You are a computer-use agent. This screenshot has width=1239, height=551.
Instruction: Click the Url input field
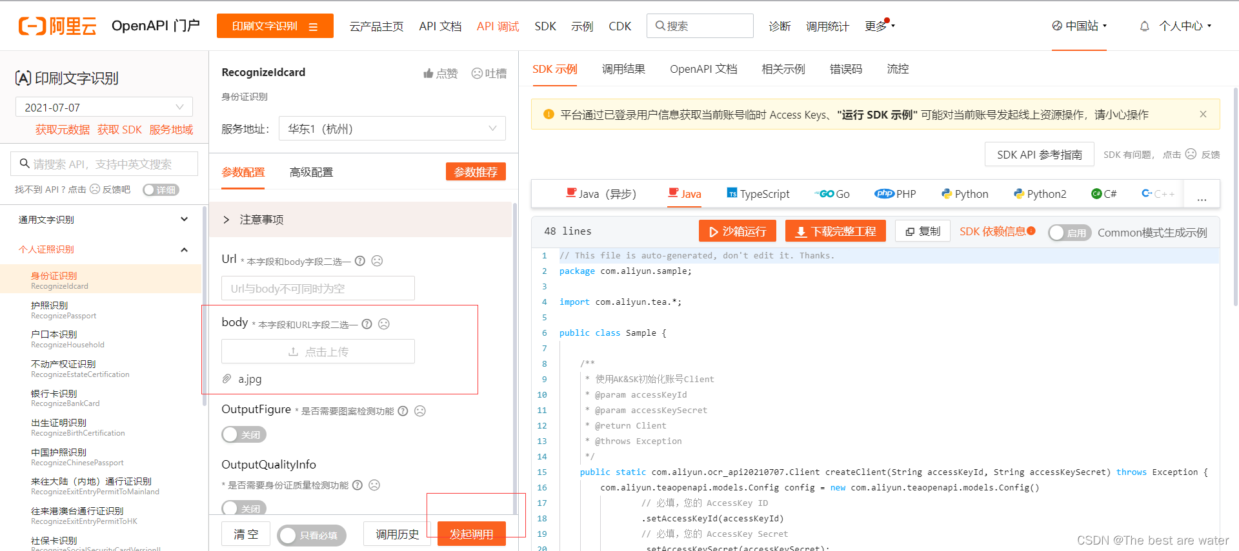point(318,288)
